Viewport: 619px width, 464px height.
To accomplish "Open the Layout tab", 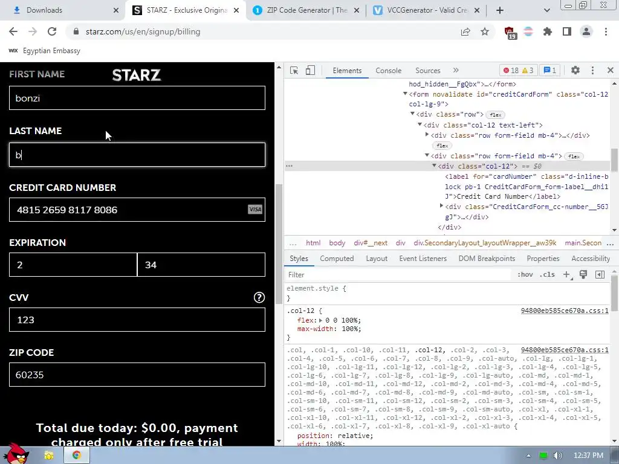I will [x=377, y=259].
